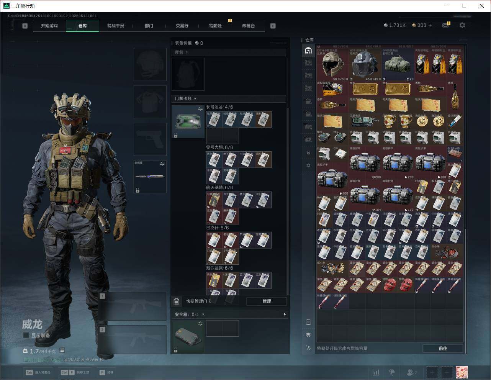Select the DICH-9 helmet in the warehouse

pos(332,64)
